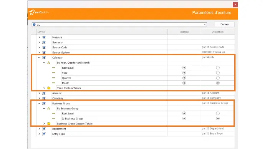This screenshot has height=149, width=265.
Task: Expand the Department dimension
Action: (39, 129)
